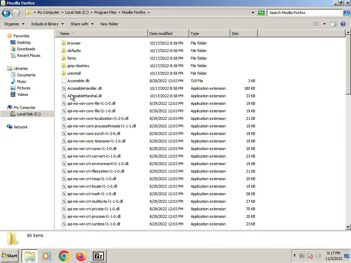
Task: Click Program Files in the address bar
Action: point(105,13)
